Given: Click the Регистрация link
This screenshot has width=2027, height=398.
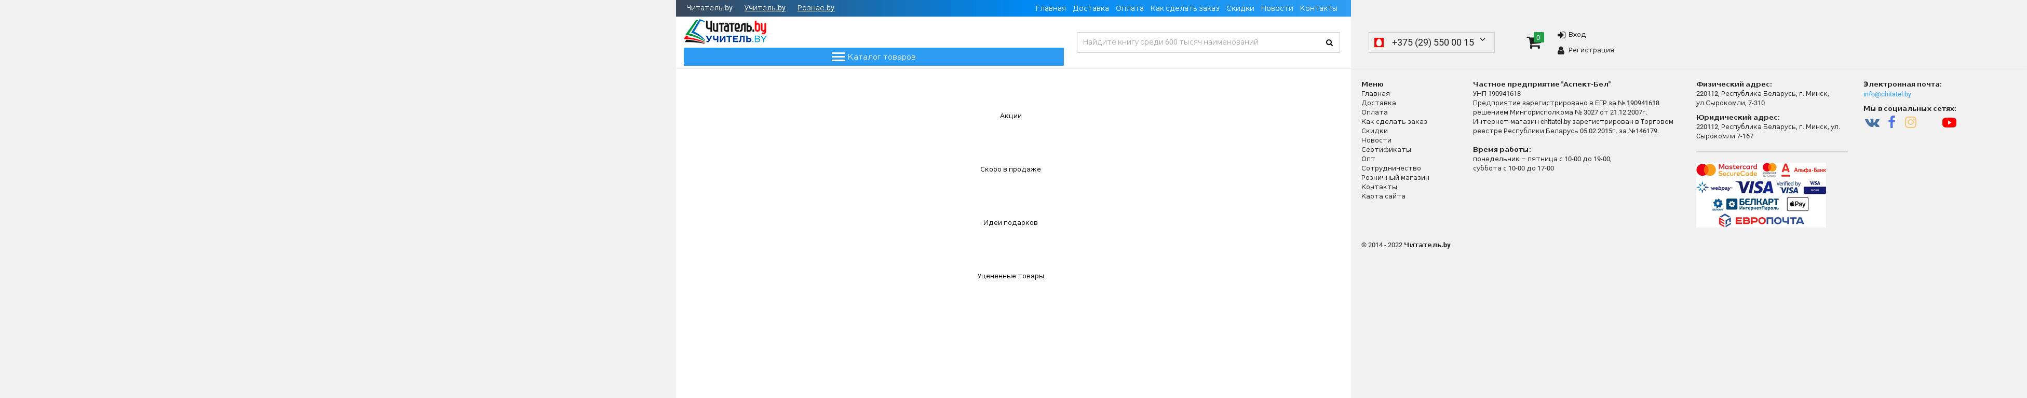Looking at the screenshot, I should pos(1590,50).
